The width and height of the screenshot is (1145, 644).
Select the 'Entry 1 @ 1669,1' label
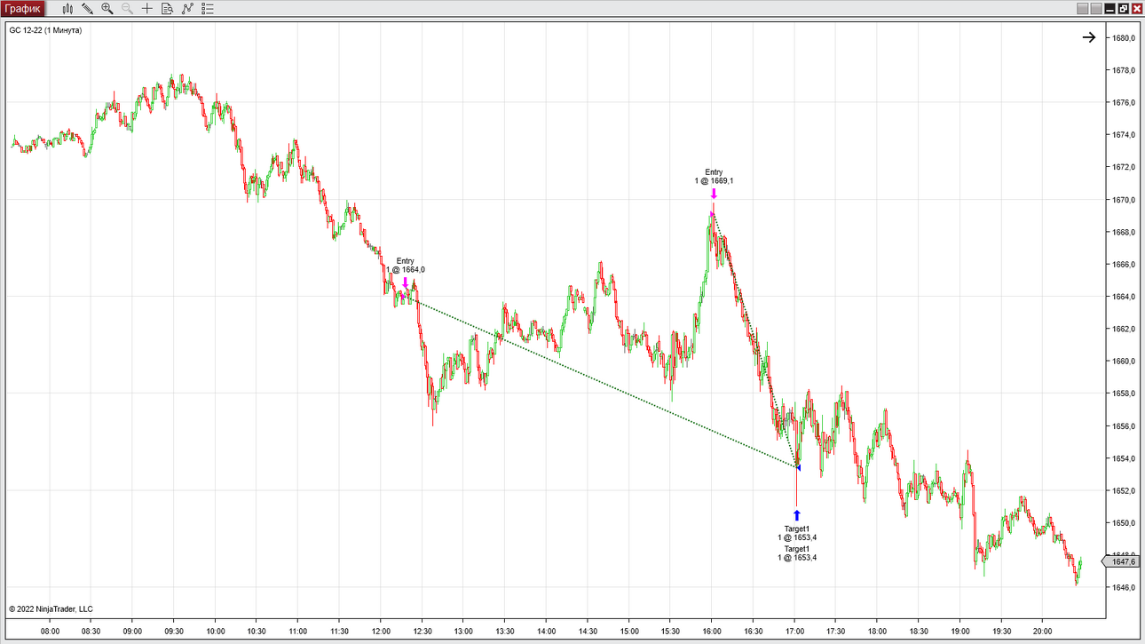point(714,177)
